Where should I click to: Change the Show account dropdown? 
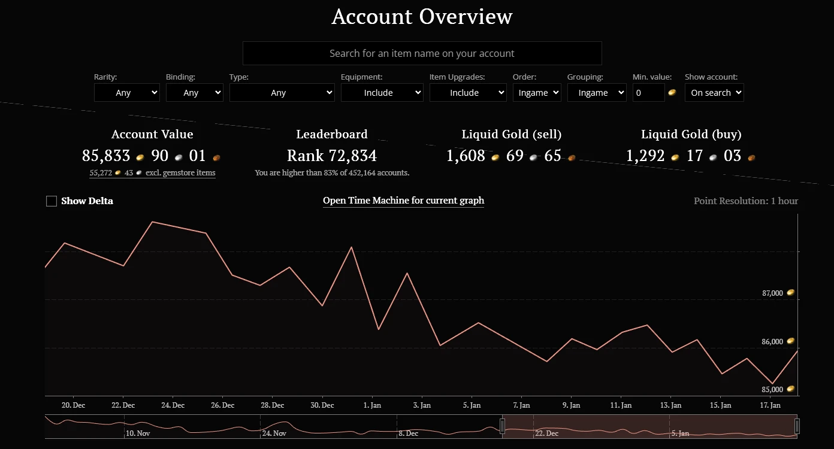pos(714,93)
